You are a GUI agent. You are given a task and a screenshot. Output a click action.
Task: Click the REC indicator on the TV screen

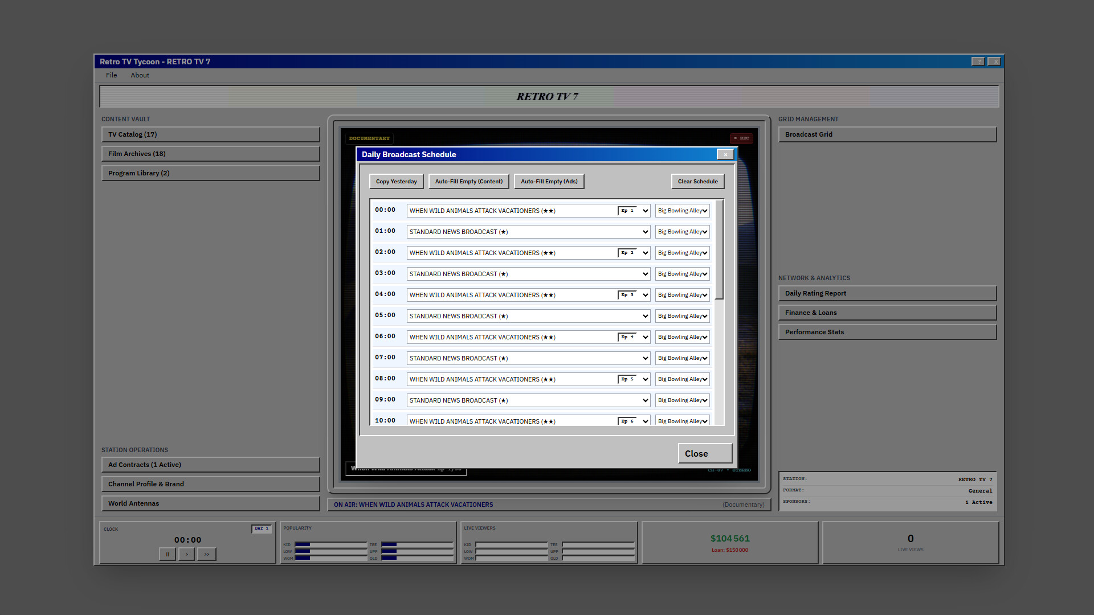click(741, 138)
